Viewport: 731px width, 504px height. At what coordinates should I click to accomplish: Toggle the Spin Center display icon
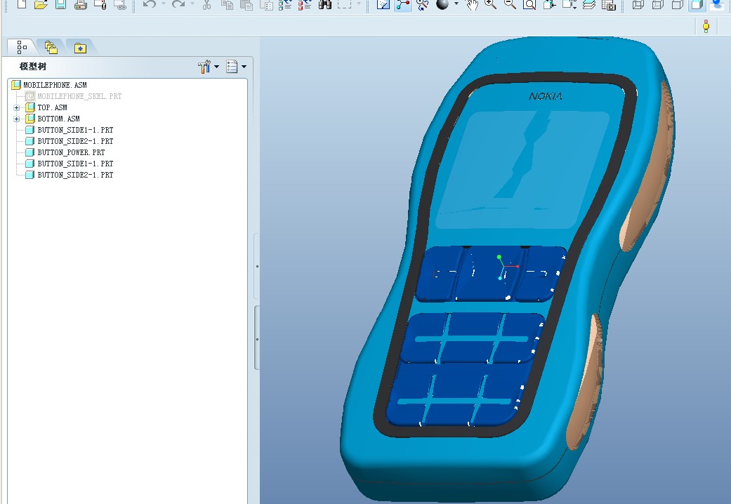[x=403, y=5]
